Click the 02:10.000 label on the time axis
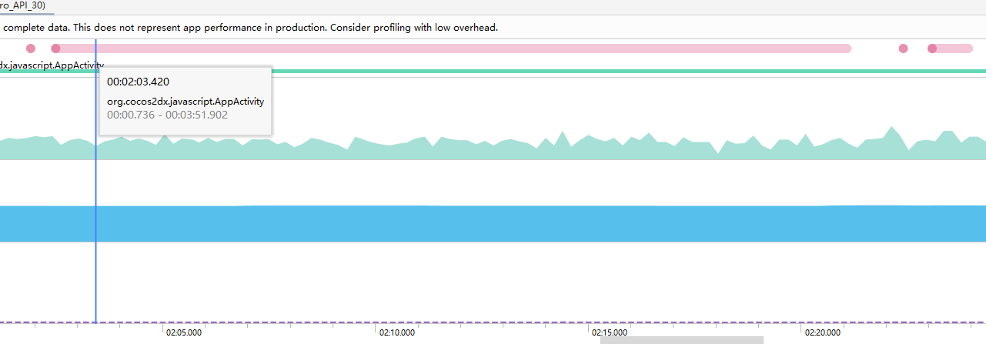Image resolution: width=986 pixels, height=344 pixels. (397, 332)
